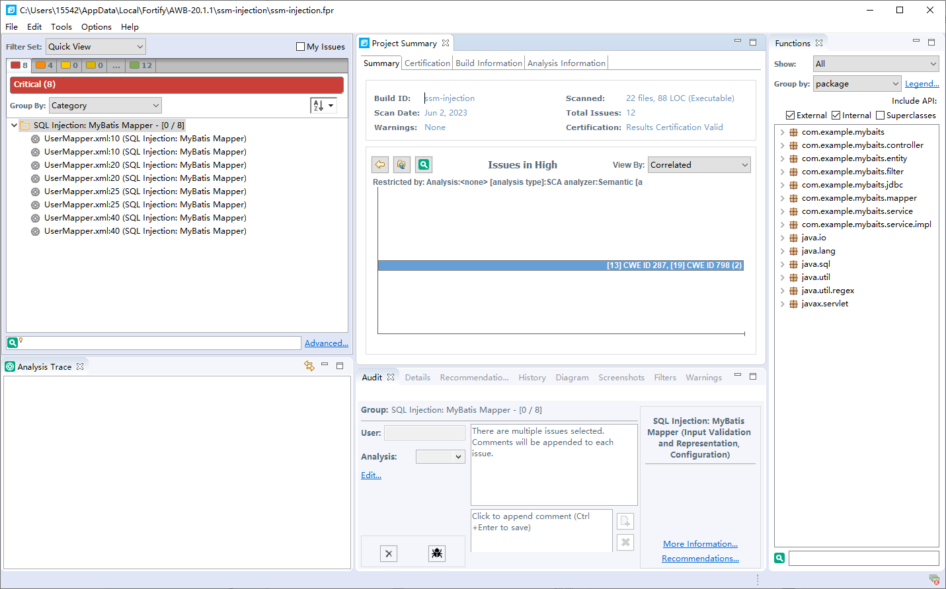Enable the My Issues checkbox
Viewport: 946px width, 589px height.
(x=300, y=47)
